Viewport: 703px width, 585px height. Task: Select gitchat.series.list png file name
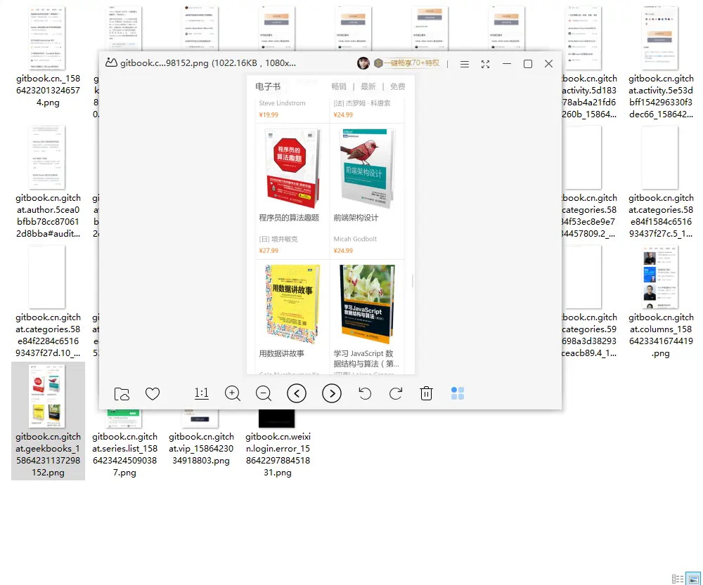(x=124, y=454)
